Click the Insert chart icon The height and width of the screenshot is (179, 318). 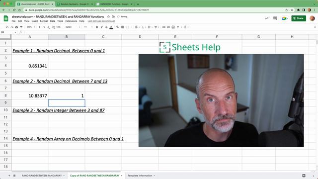click(x=173, y=27)
